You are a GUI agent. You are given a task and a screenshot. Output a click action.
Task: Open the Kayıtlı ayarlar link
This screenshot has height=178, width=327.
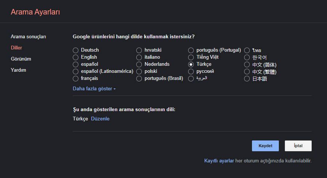click(219, 161)
